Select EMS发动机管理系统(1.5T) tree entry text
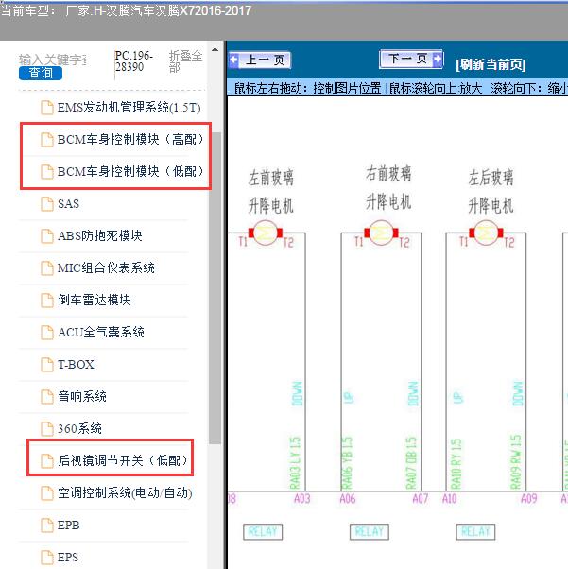Viewport: 568px width, 569px height. [x=129, y=108]
